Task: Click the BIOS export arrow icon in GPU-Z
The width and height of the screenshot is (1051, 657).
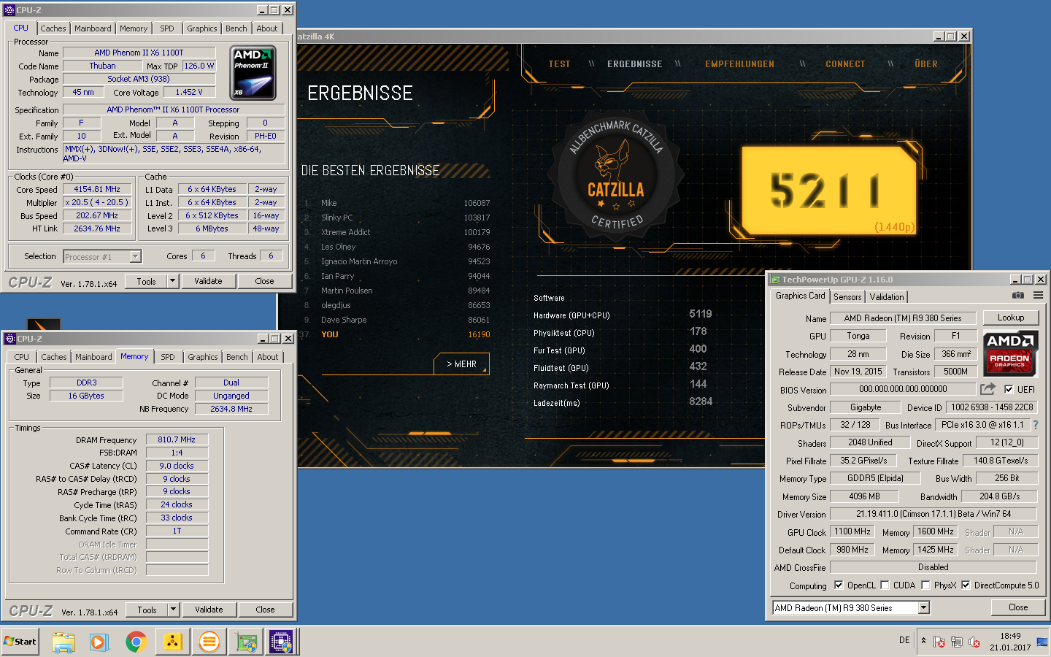Action: click(x=988, y=389)
